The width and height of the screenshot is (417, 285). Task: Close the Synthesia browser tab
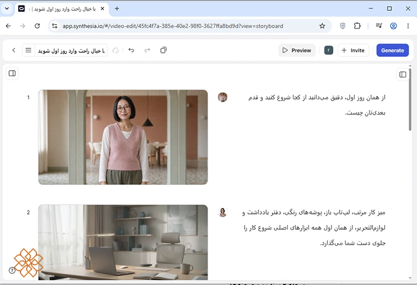tap(102, 9)
